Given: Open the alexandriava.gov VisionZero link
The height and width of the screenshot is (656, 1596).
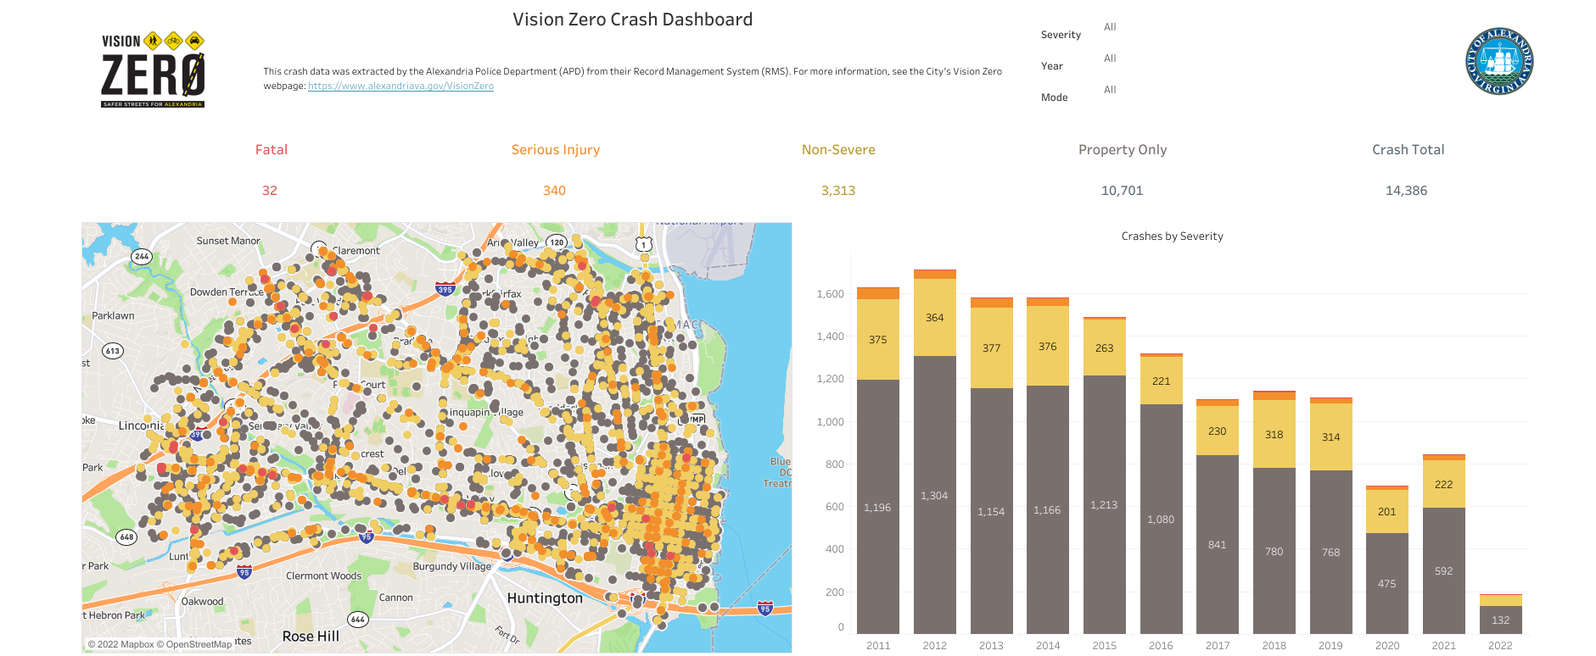Looking at the screenshot, I should point(400,86).
